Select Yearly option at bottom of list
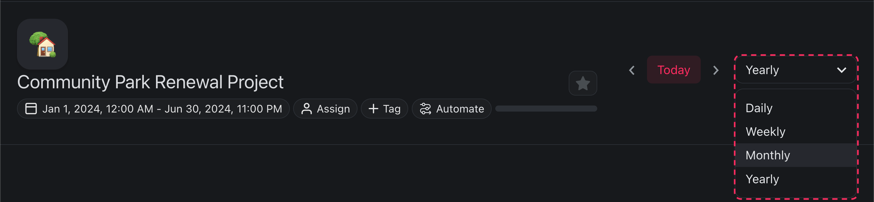The image size is (874, 202). pos(762,179)
